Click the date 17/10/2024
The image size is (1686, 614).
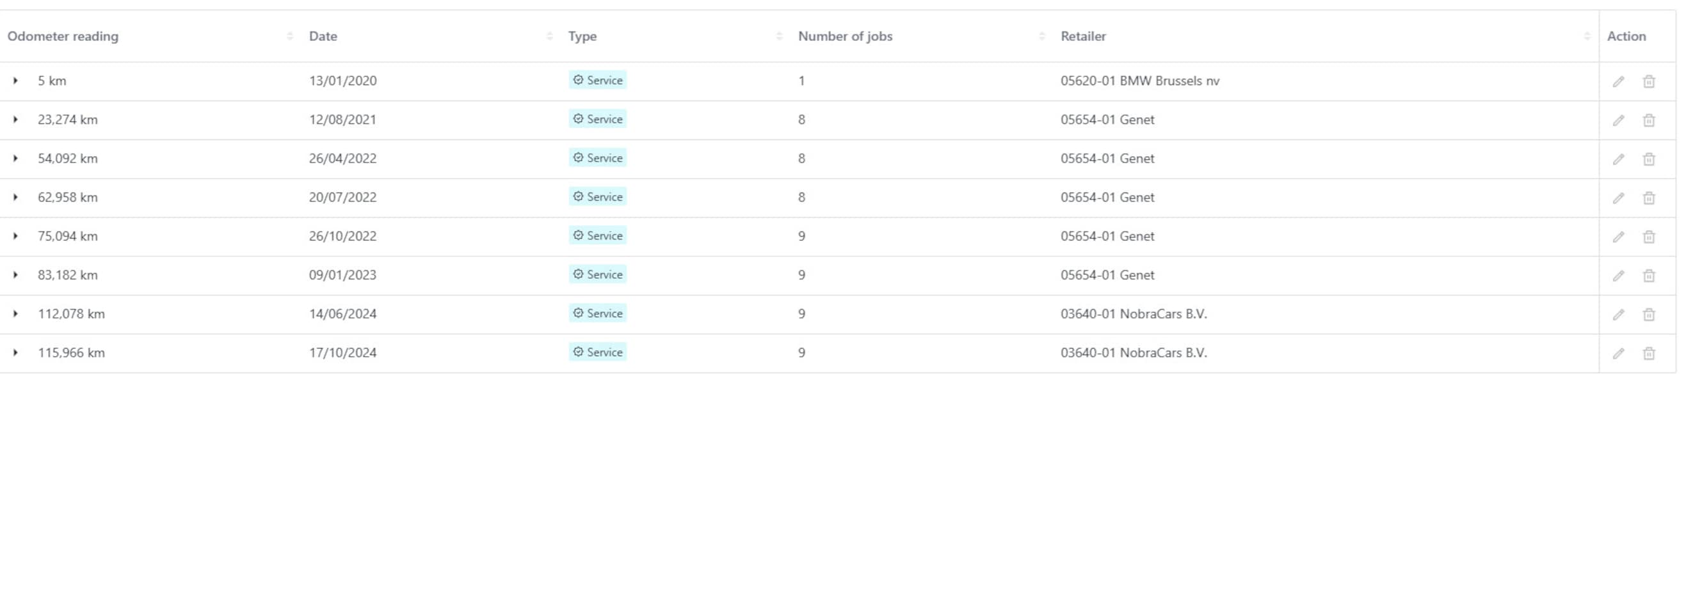coord(343,352)
